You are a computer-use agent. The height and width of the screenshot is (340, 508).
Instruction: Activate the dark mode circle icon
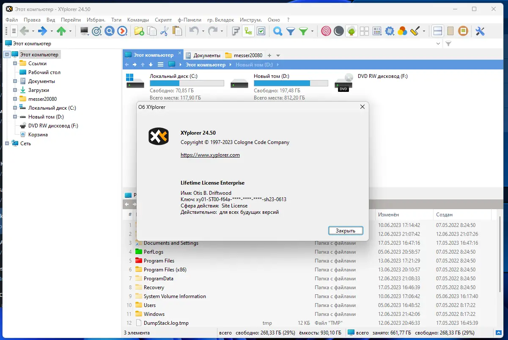339,31
